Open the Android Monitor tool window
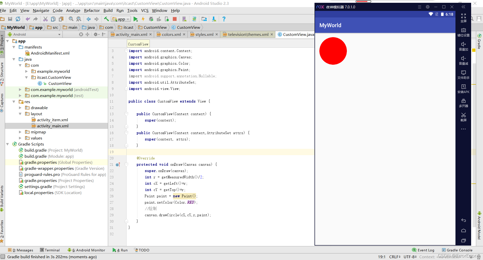Screen dimensions: 483x260 pyautogui.click(x=86, y=250)
